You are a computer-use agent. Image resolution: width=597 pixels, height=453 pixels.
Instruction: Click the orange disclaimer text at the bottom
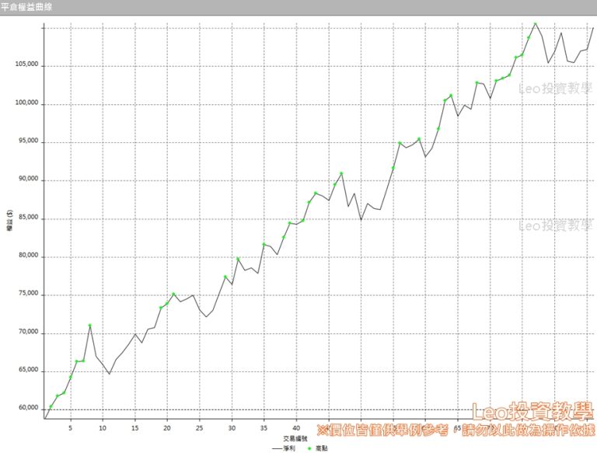456,430
